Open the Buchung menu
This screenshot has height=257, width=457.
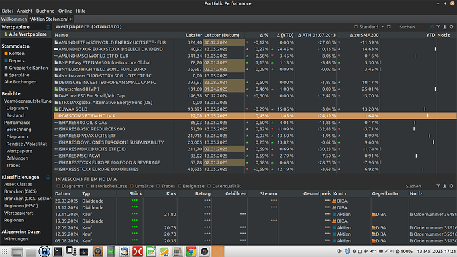tap(45, 11)
